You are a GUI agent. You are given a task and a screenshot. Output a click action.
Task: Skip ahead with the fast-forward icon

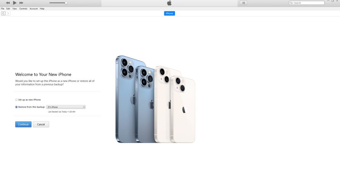click(21, 3)
